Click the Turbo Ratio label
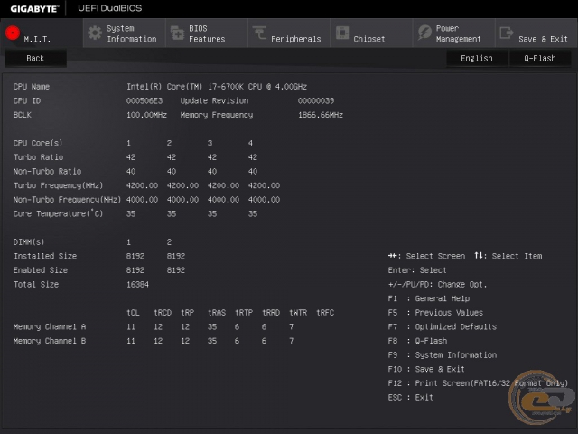 (x=38, y=157)
